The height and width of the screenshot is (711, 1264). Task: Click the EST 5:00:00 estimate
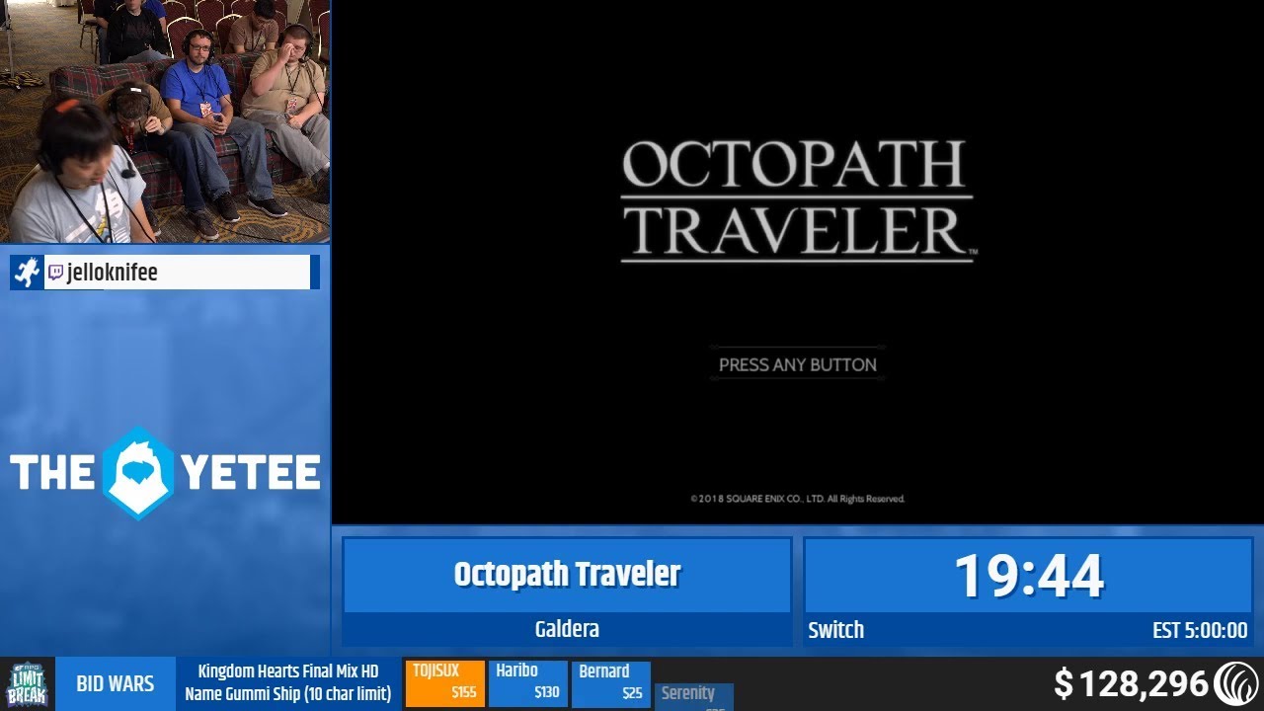1200,630
